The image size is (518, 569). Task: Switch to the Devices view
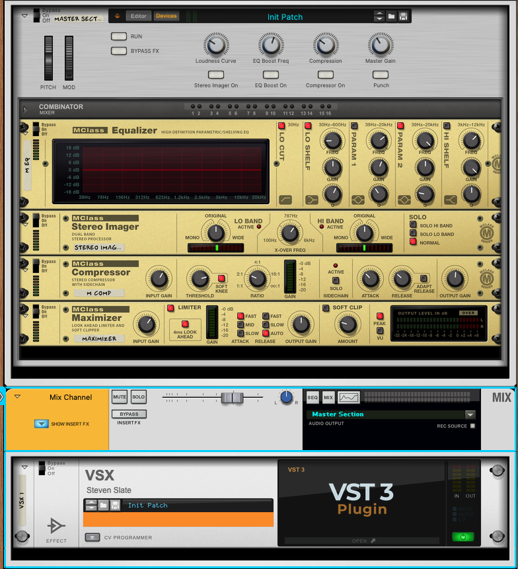166,16
